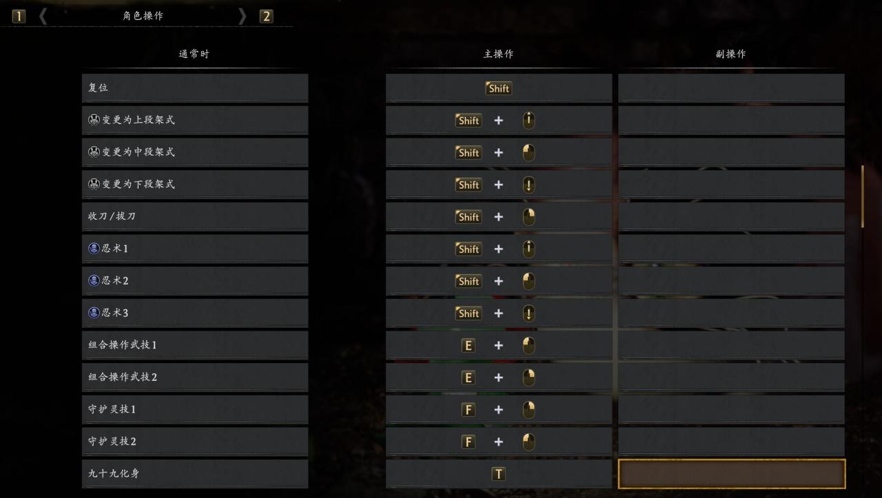Click the empty secondary binding for 复位
This screenshot has width=882, height=498.
coord(731,88)
